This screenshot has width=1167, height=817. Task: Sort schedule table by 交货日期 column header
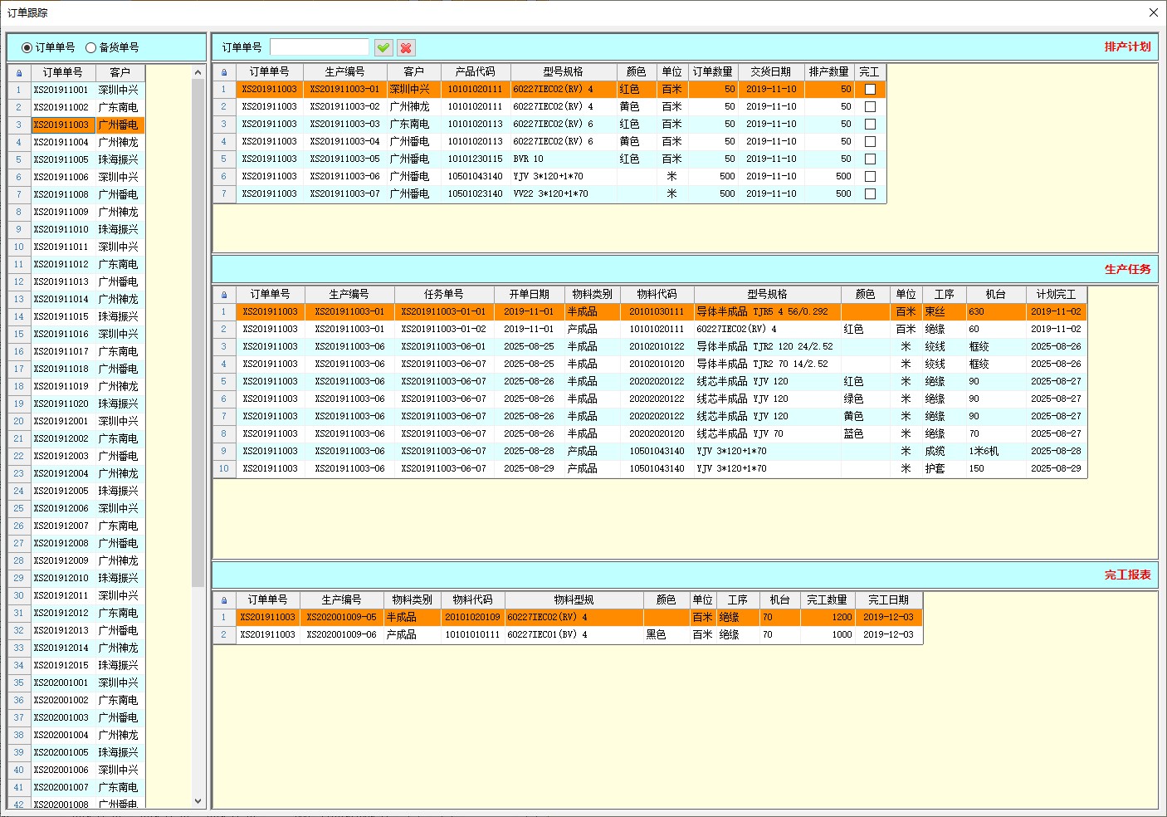[x=770, y=72]
